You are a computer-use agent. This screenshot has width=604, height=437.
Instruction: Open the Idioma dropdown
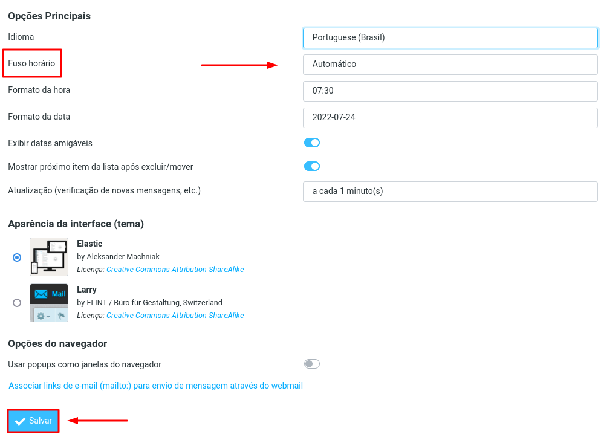coord(450,37)
